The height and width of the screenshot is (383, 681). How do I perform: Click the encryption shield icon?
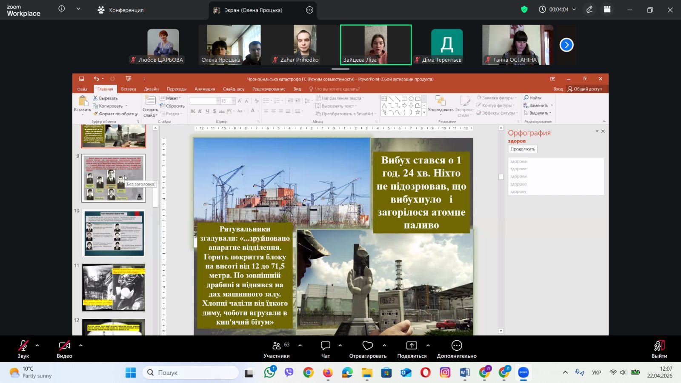coord(524,9)
